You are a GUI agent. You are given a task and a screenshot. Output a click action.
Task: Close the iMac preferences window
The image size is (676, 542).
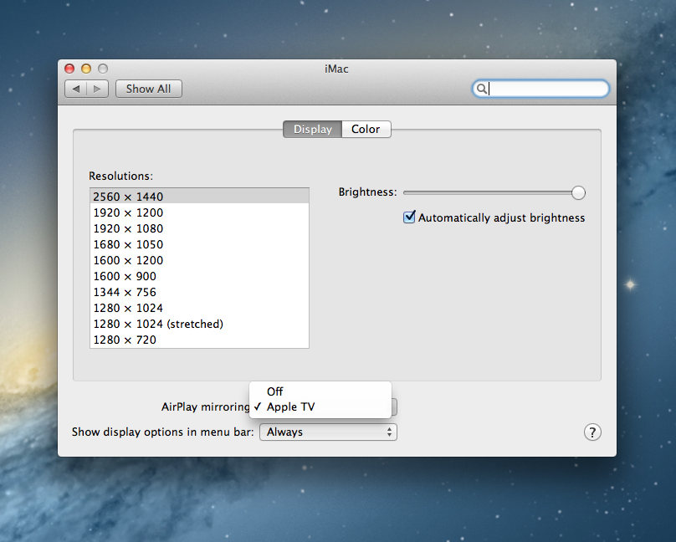pyautogui.click(x=70, y=69)
